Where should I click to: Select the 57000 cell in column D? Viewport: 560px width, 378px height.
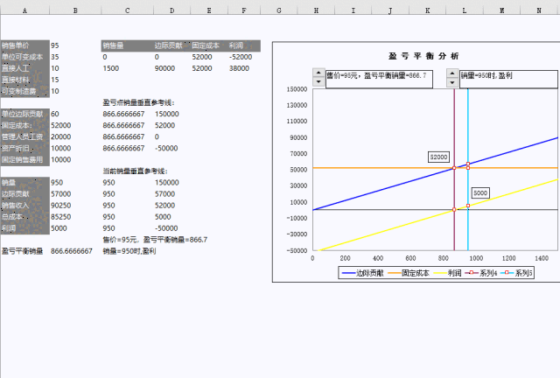tap(164, 194)
